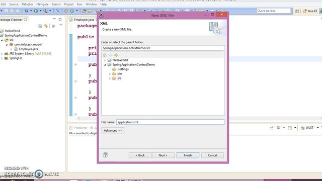Expand the SpringLib library node
The width and height of the screenshot is (322, 181).
click(2, 58)
